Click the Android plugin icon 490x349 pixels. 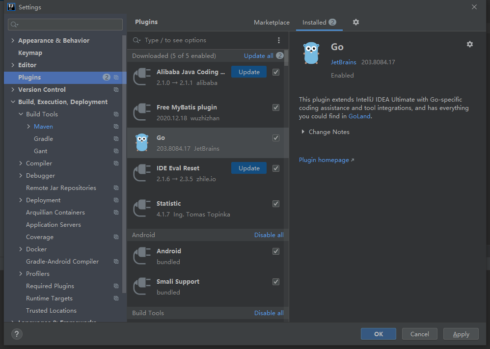click(142, 256)
